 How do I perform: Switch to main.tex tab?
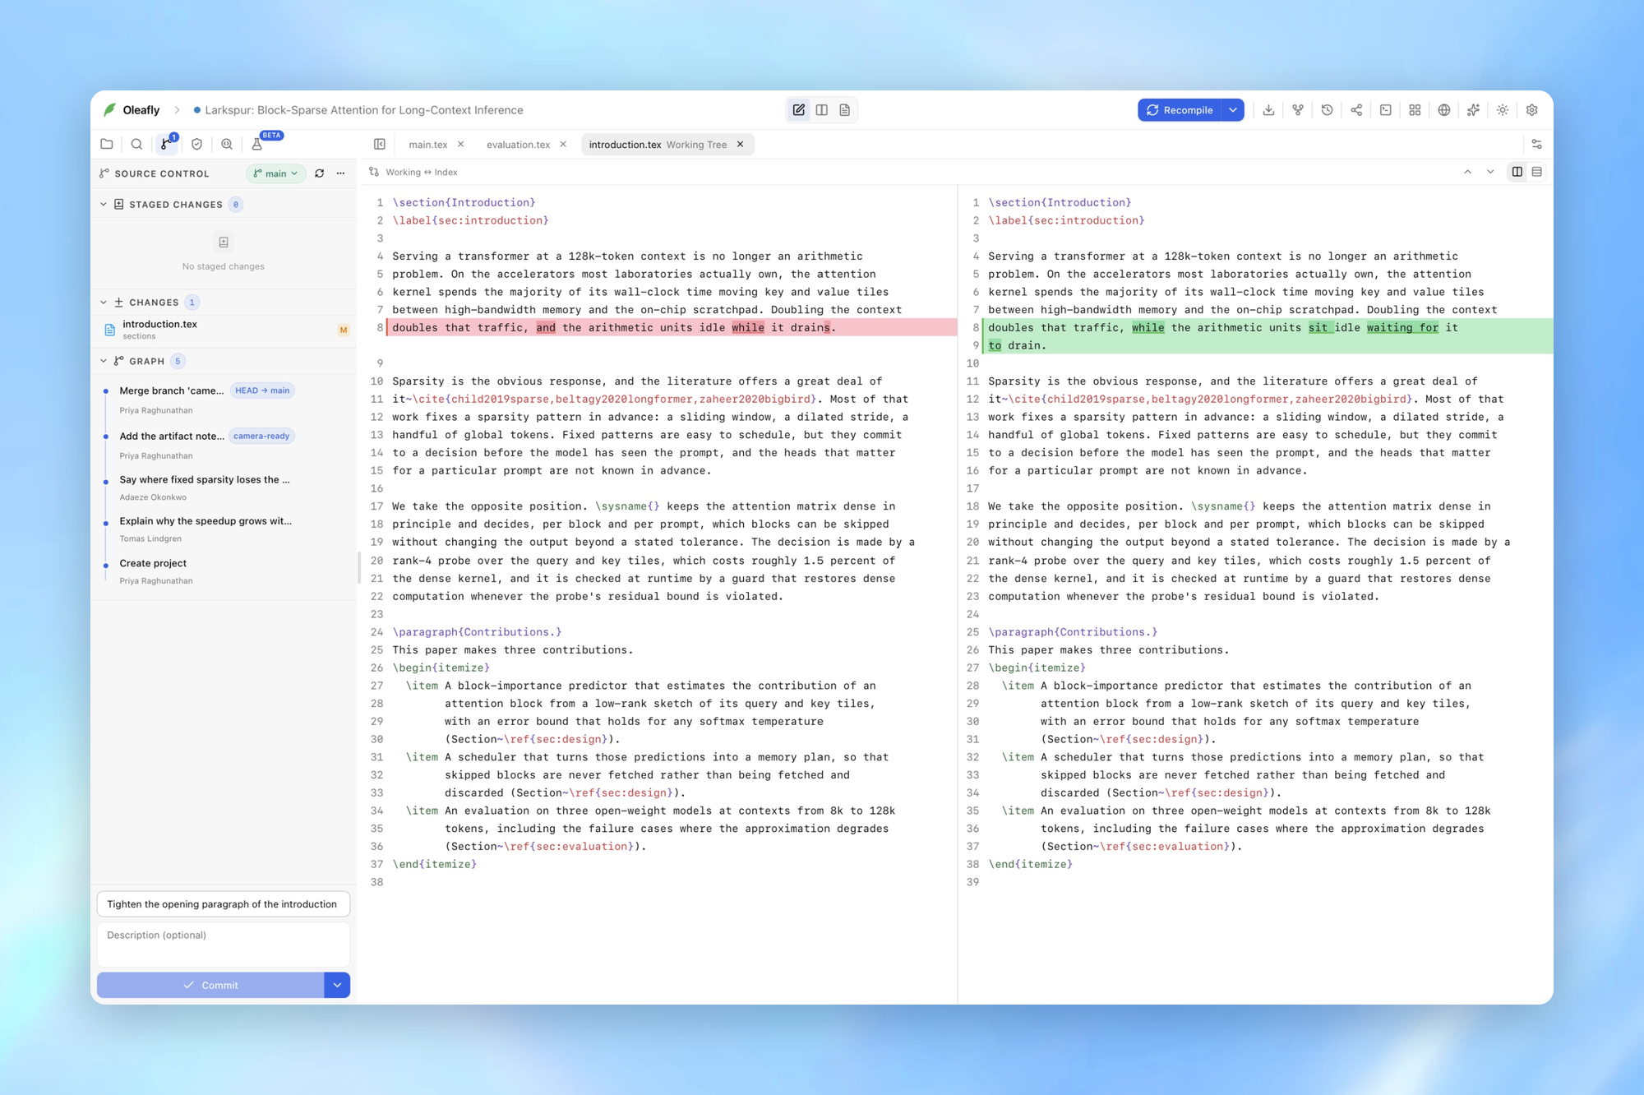click(x=428, y=145)
